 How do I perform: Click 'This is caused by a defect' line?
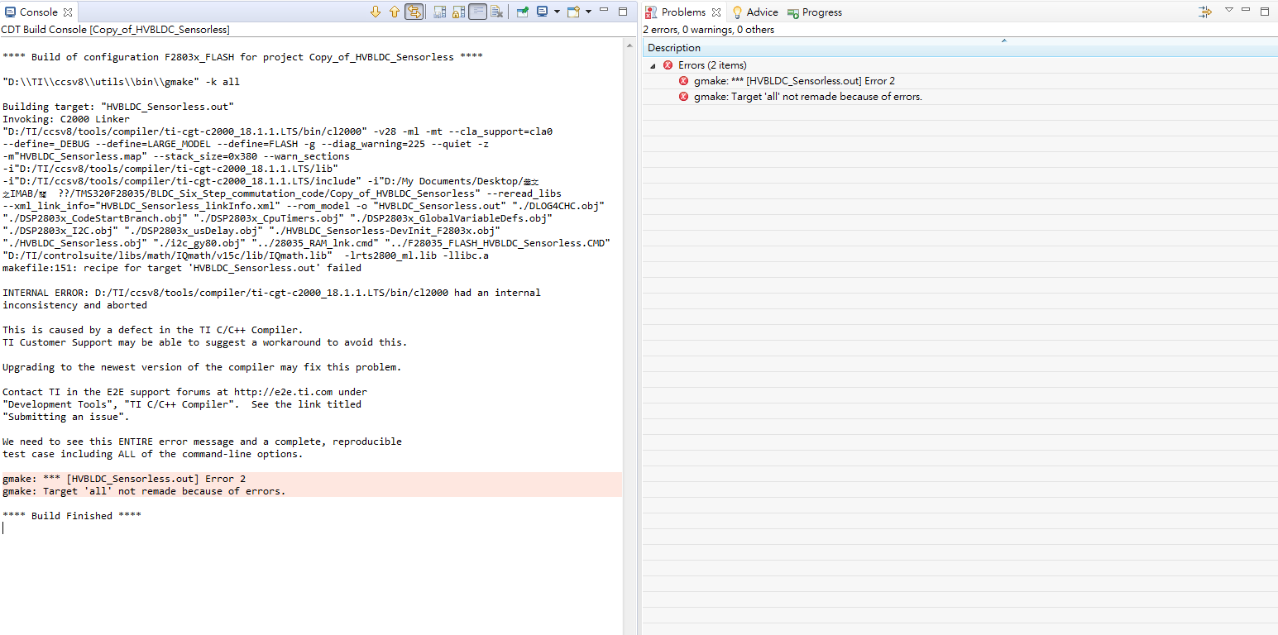[153, 330]
